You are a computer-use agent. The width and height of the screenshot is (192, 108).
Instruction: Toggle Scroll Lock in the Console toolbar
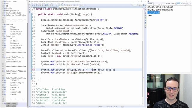174,3
